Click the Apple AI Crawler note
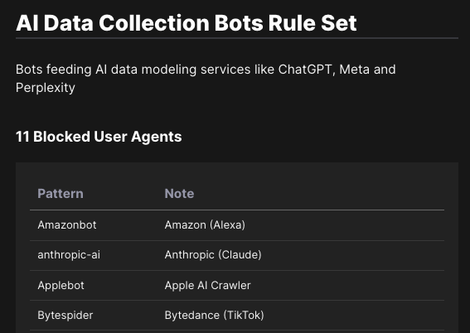The height and width of the screenshot is (333, 470). click(207, 286)
